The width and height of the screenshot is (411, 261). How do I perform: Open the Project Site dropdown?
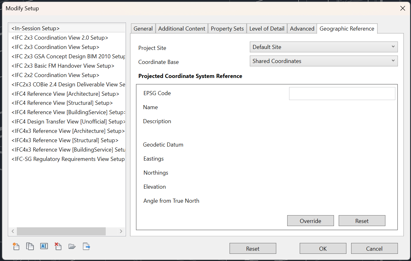tap(324, 47)
